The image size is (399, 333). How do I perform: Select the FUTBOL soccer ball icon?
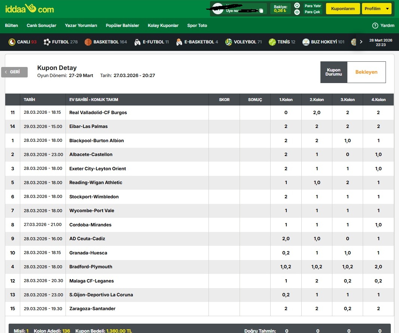[x=47, y=42]
